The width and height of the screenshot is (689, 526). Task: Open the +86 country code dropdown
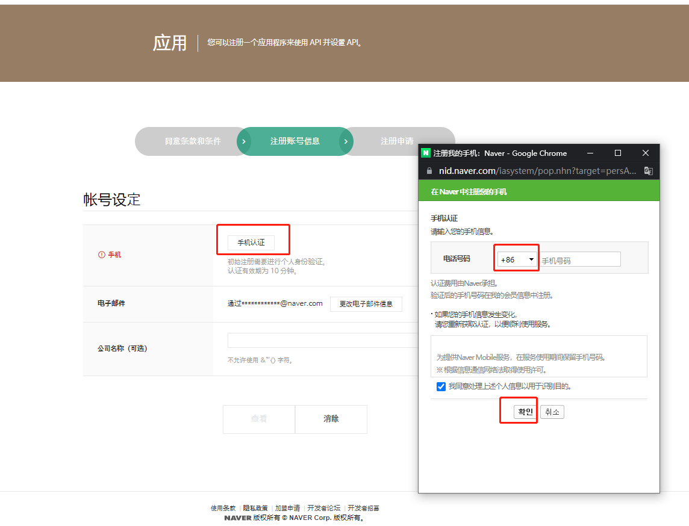(517, 259)
